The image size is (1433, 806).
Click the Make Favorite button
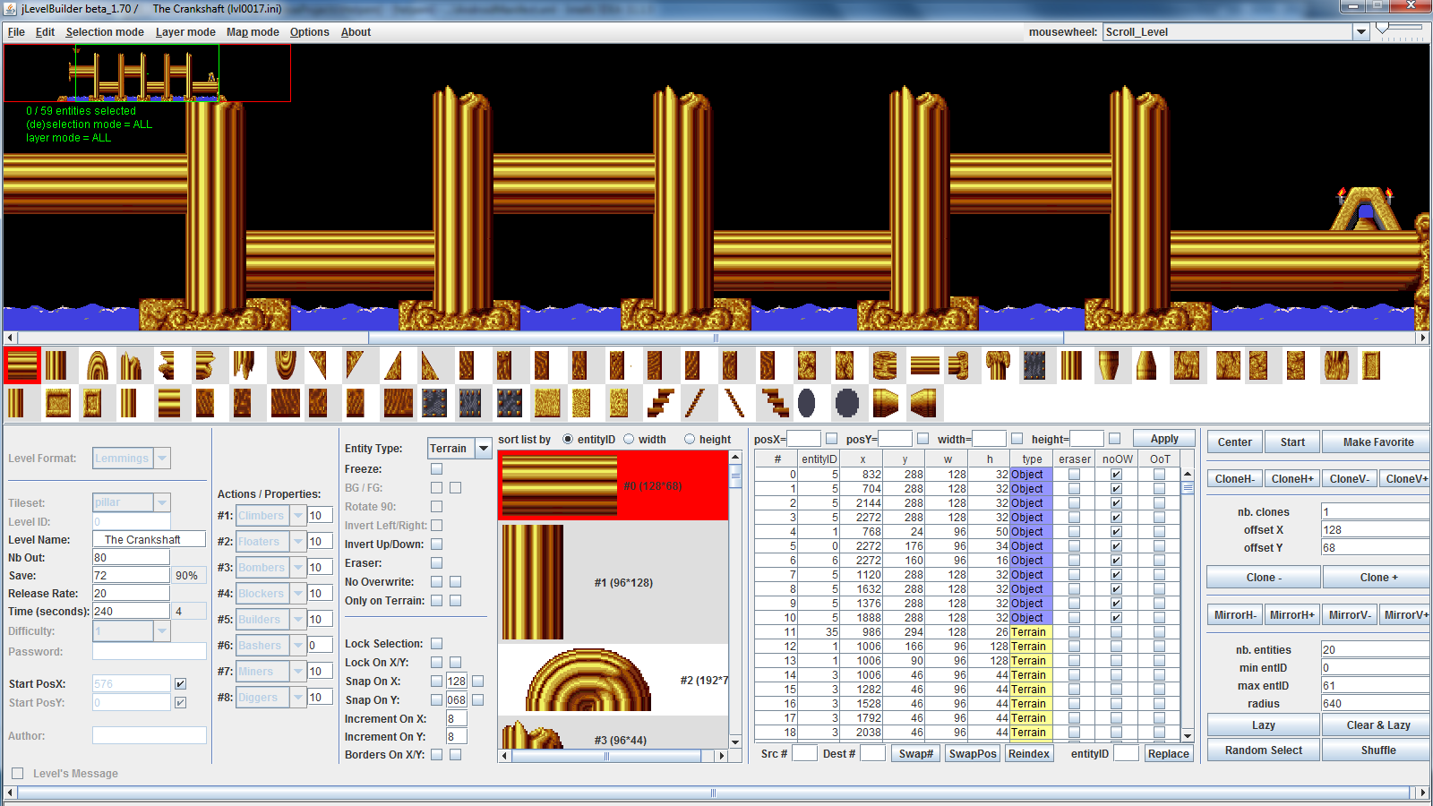tap(1377, 442)
